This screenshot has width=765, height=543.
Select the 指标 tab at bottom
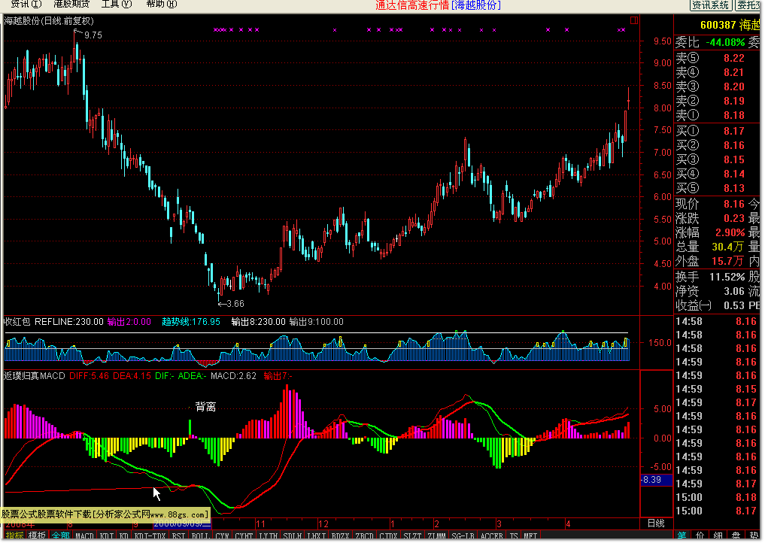click(14, 535)
